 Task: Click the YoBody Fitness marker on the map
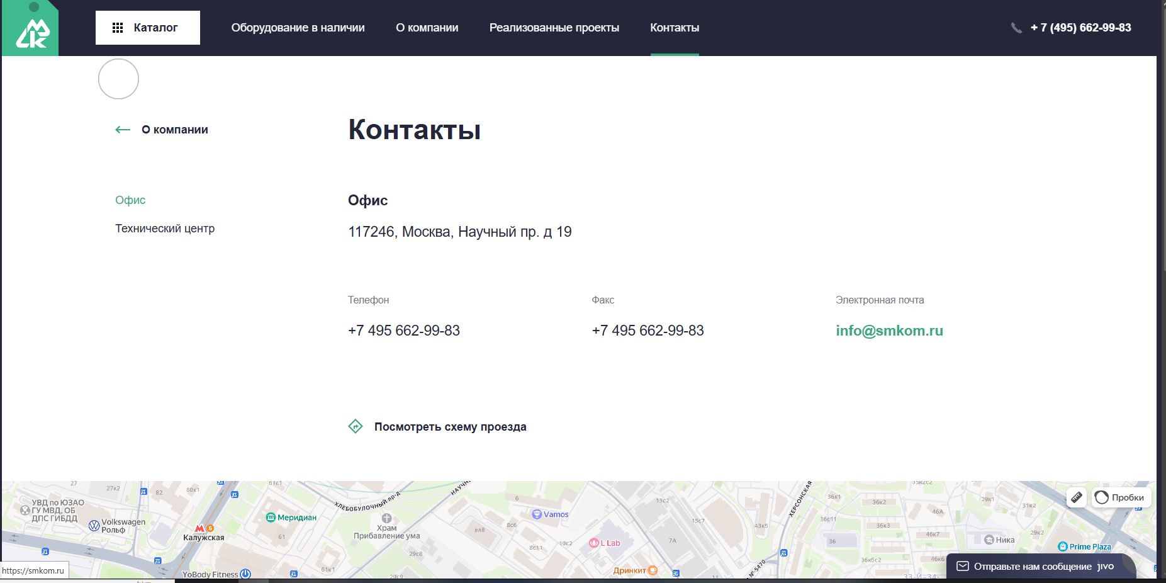tap(216, 574)
